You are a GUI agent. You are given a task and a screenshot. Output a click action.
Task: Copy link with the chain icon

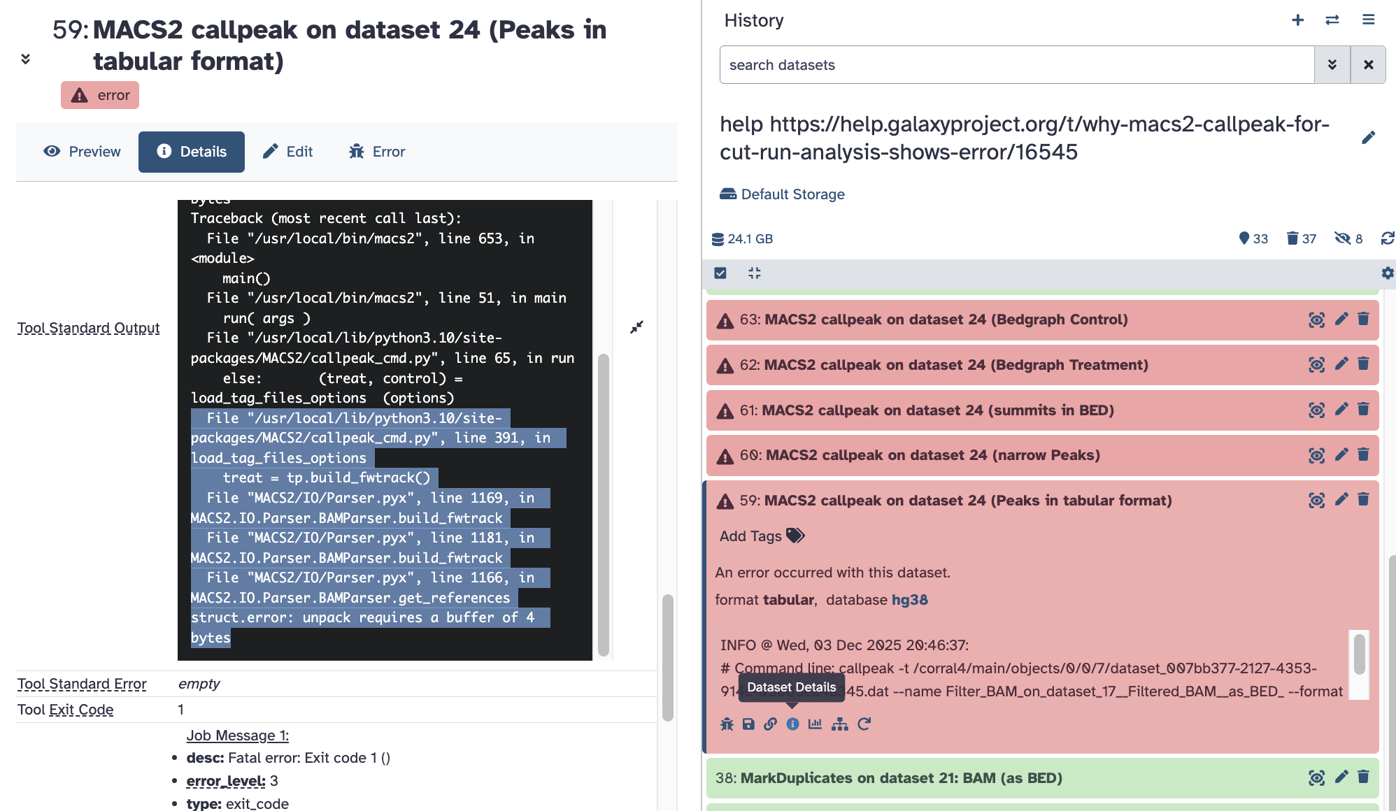[770, 724]
